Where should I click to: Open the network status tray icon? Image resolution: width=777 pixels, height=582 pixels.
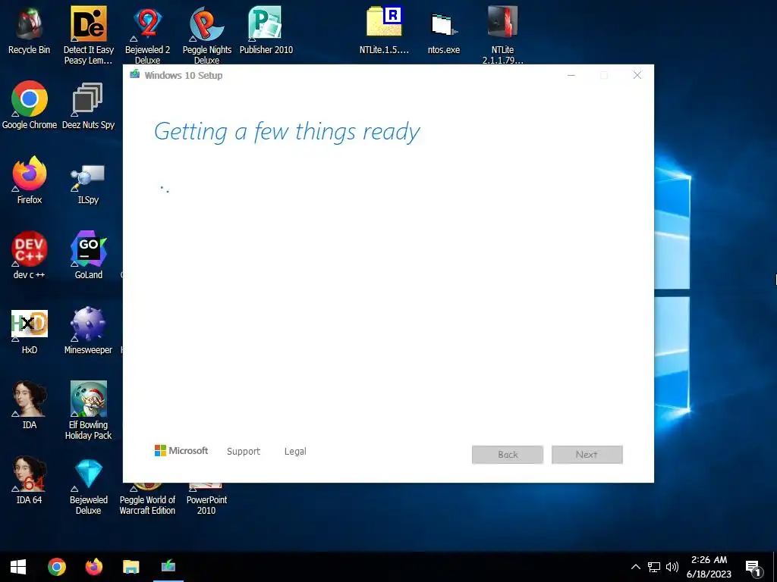coord(654,567)
